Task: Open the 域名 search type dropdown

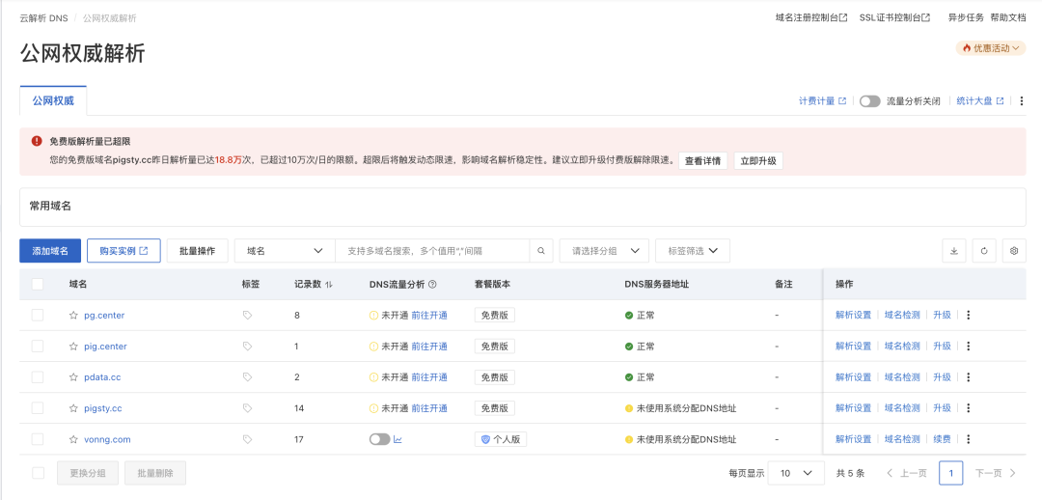Action: tap(285, 251)
